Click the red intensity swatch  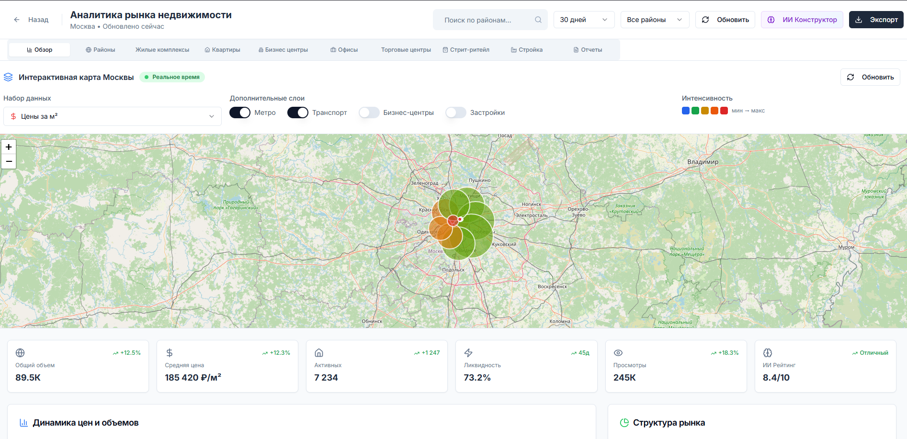(724, 111)
